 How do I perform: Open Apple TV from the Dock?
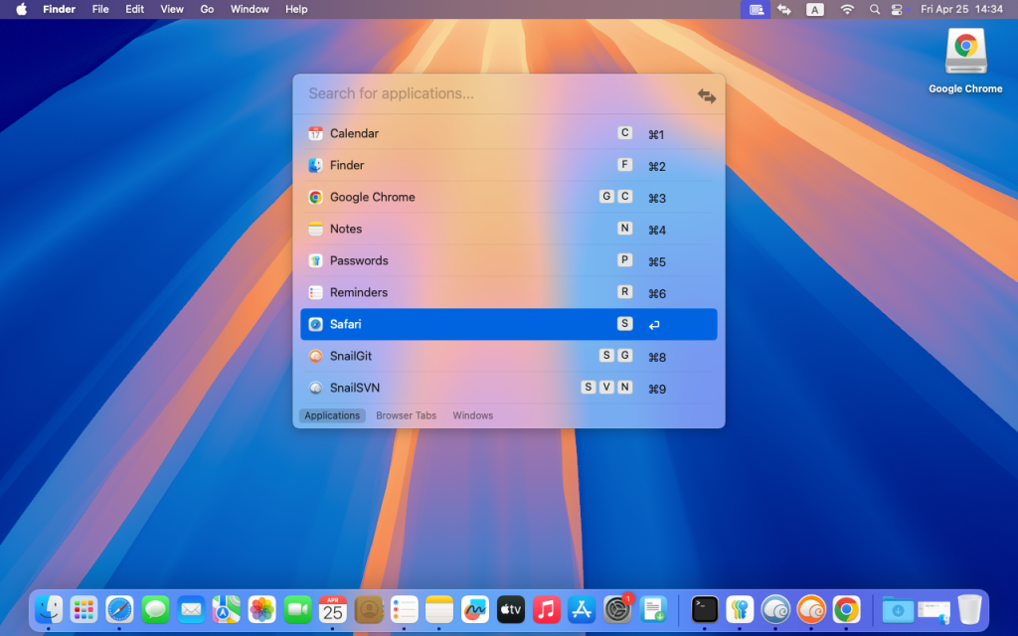tap(511, 610)
